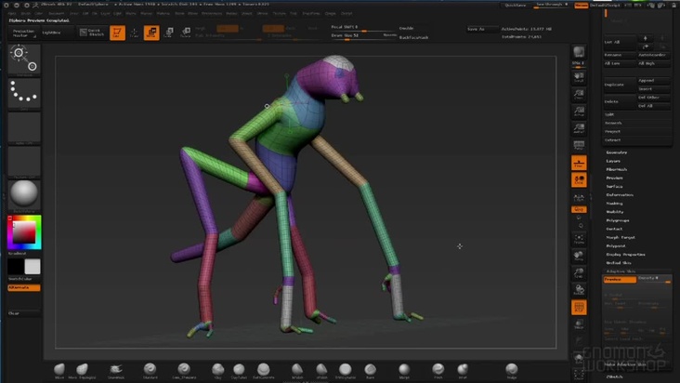680x383 pixels.
Task: Click the Frame icon on right shelf
Action: [579, 239]
